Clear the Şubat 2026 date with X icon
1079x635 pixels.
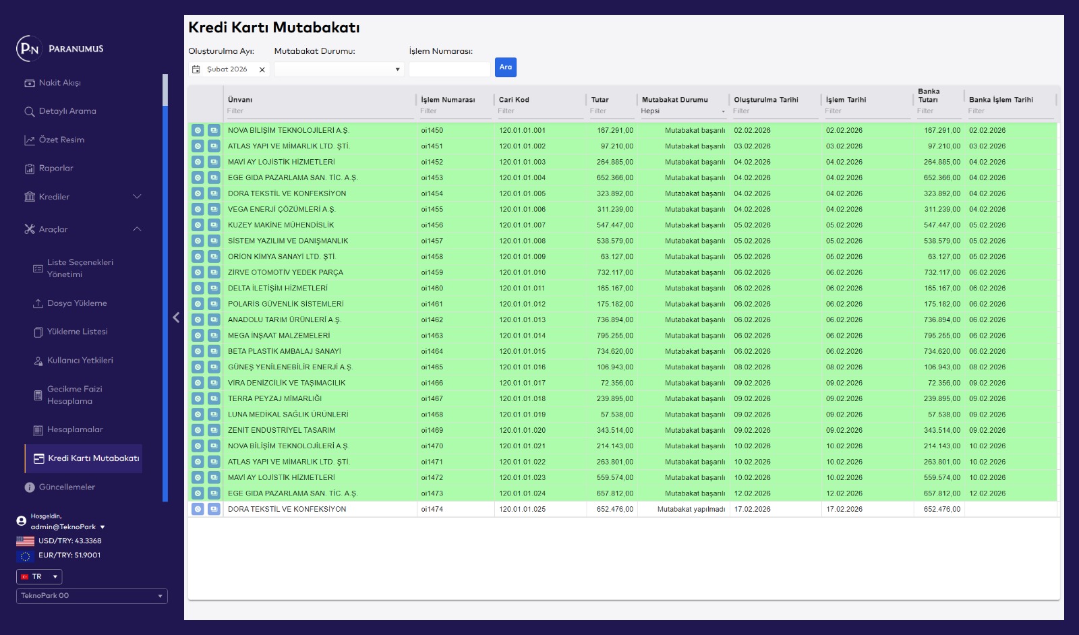click(x=262, y=69)
